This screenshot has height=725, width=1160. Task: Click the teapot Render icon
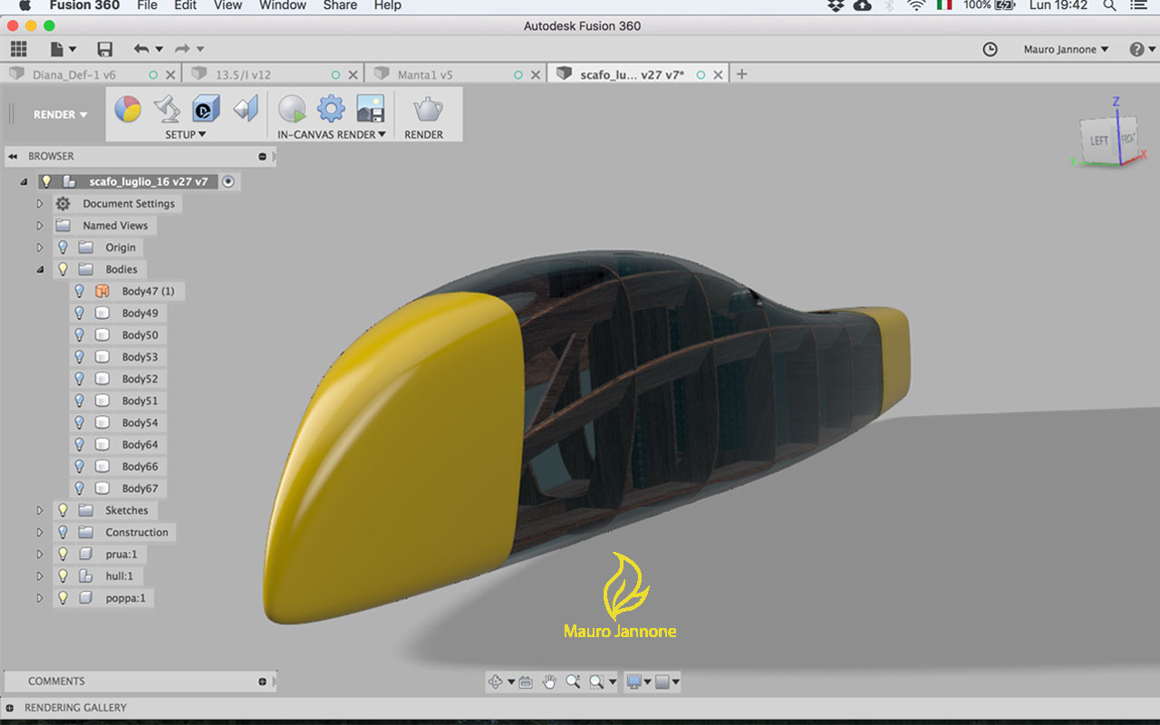[428, 110]
